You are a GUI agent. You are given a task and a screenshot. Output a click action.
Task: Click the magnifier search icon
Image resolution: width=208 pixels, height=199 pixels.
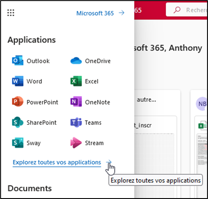[x=177, y=10]
